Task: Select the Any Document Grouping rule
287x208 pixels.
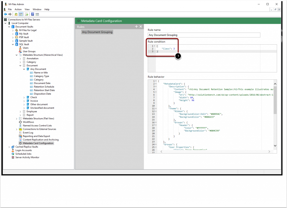Action: pyautogui.click(x=97, y=32)
